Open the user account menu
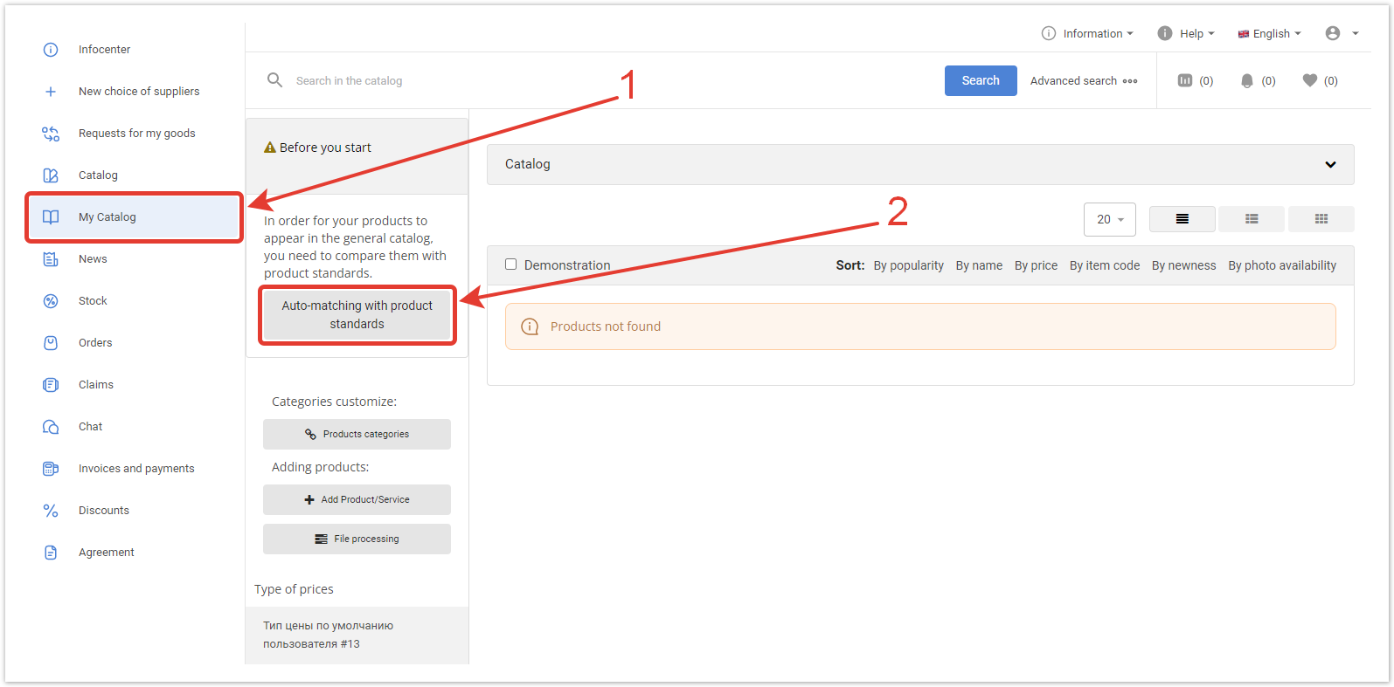 [x=1342, y=33]
